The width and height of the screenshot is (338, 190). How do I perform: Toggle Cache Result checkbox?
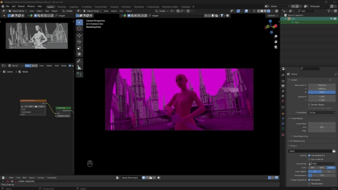[309, 160]
